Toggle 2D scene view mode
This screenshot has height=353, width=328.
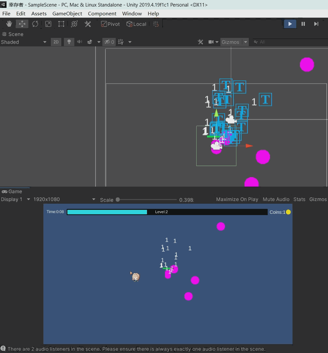(x=56, y=42)
